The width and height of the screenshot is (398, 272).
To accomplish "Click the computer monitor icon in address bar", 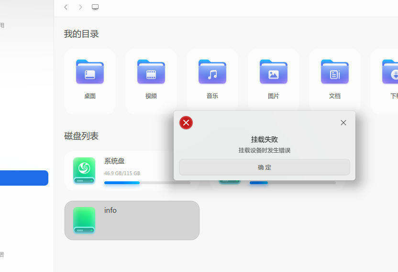I will coord(95,7).
